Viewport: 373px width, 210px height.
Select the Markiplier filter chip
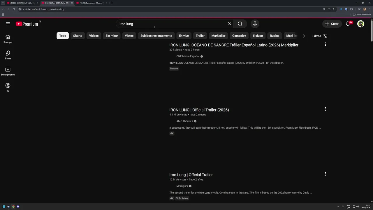(218, 36)
